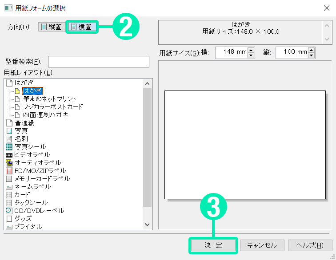
Task: Select 筆まめネットプリント layout
Action: pyautogui.click(x=50, y=98)
